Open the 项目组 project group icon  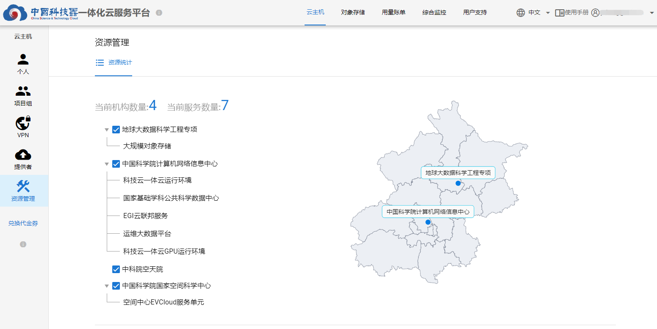click(23, 91)
